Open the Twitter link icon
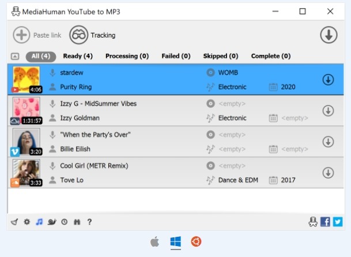351x257 pixels. pyautogui.click(x=338, y=222)
